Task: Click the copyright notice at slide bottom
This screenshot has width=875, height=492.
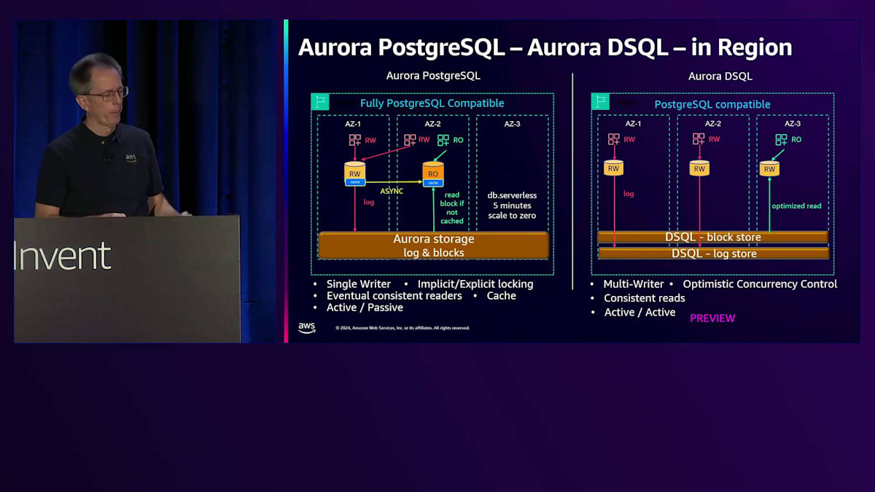Action: pyautogui.click(x=402, y=328)
